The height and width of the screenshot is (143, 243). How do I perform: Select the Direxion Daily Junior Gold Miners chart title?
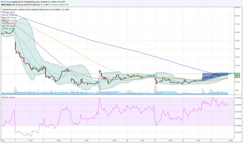[36, 10]
